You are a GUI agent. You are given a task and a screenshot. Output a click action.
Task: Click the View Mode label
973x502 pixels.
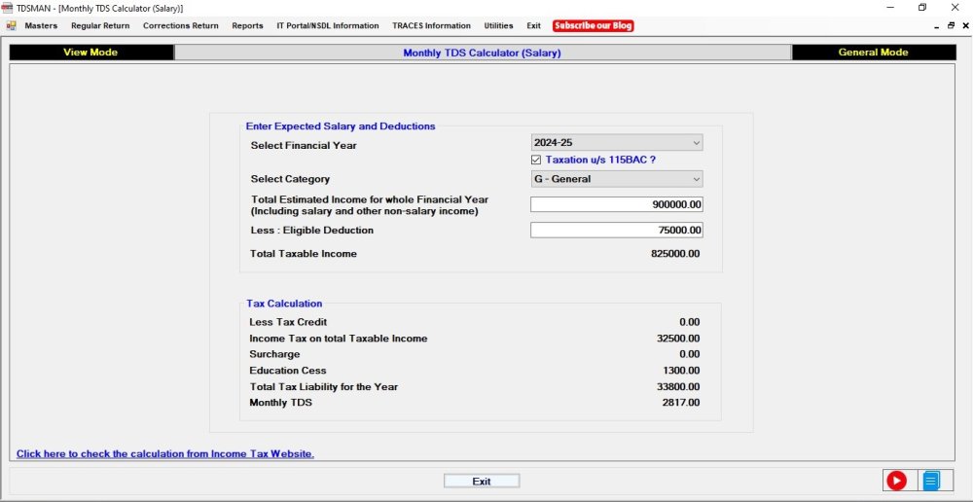pyautogui.click(x=90, y=53)
